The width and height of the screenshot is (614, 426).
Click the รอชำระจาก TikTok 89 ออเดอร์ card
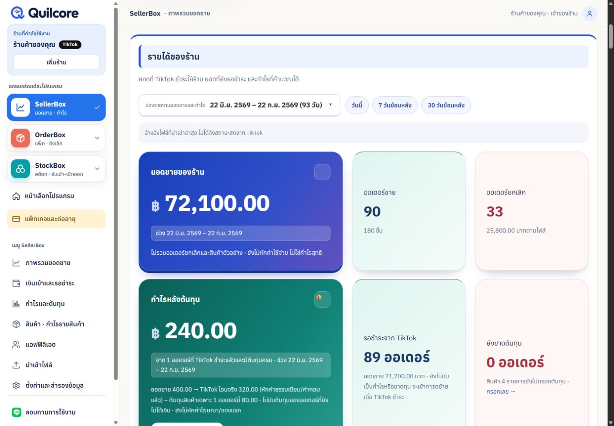click(408, 353)
